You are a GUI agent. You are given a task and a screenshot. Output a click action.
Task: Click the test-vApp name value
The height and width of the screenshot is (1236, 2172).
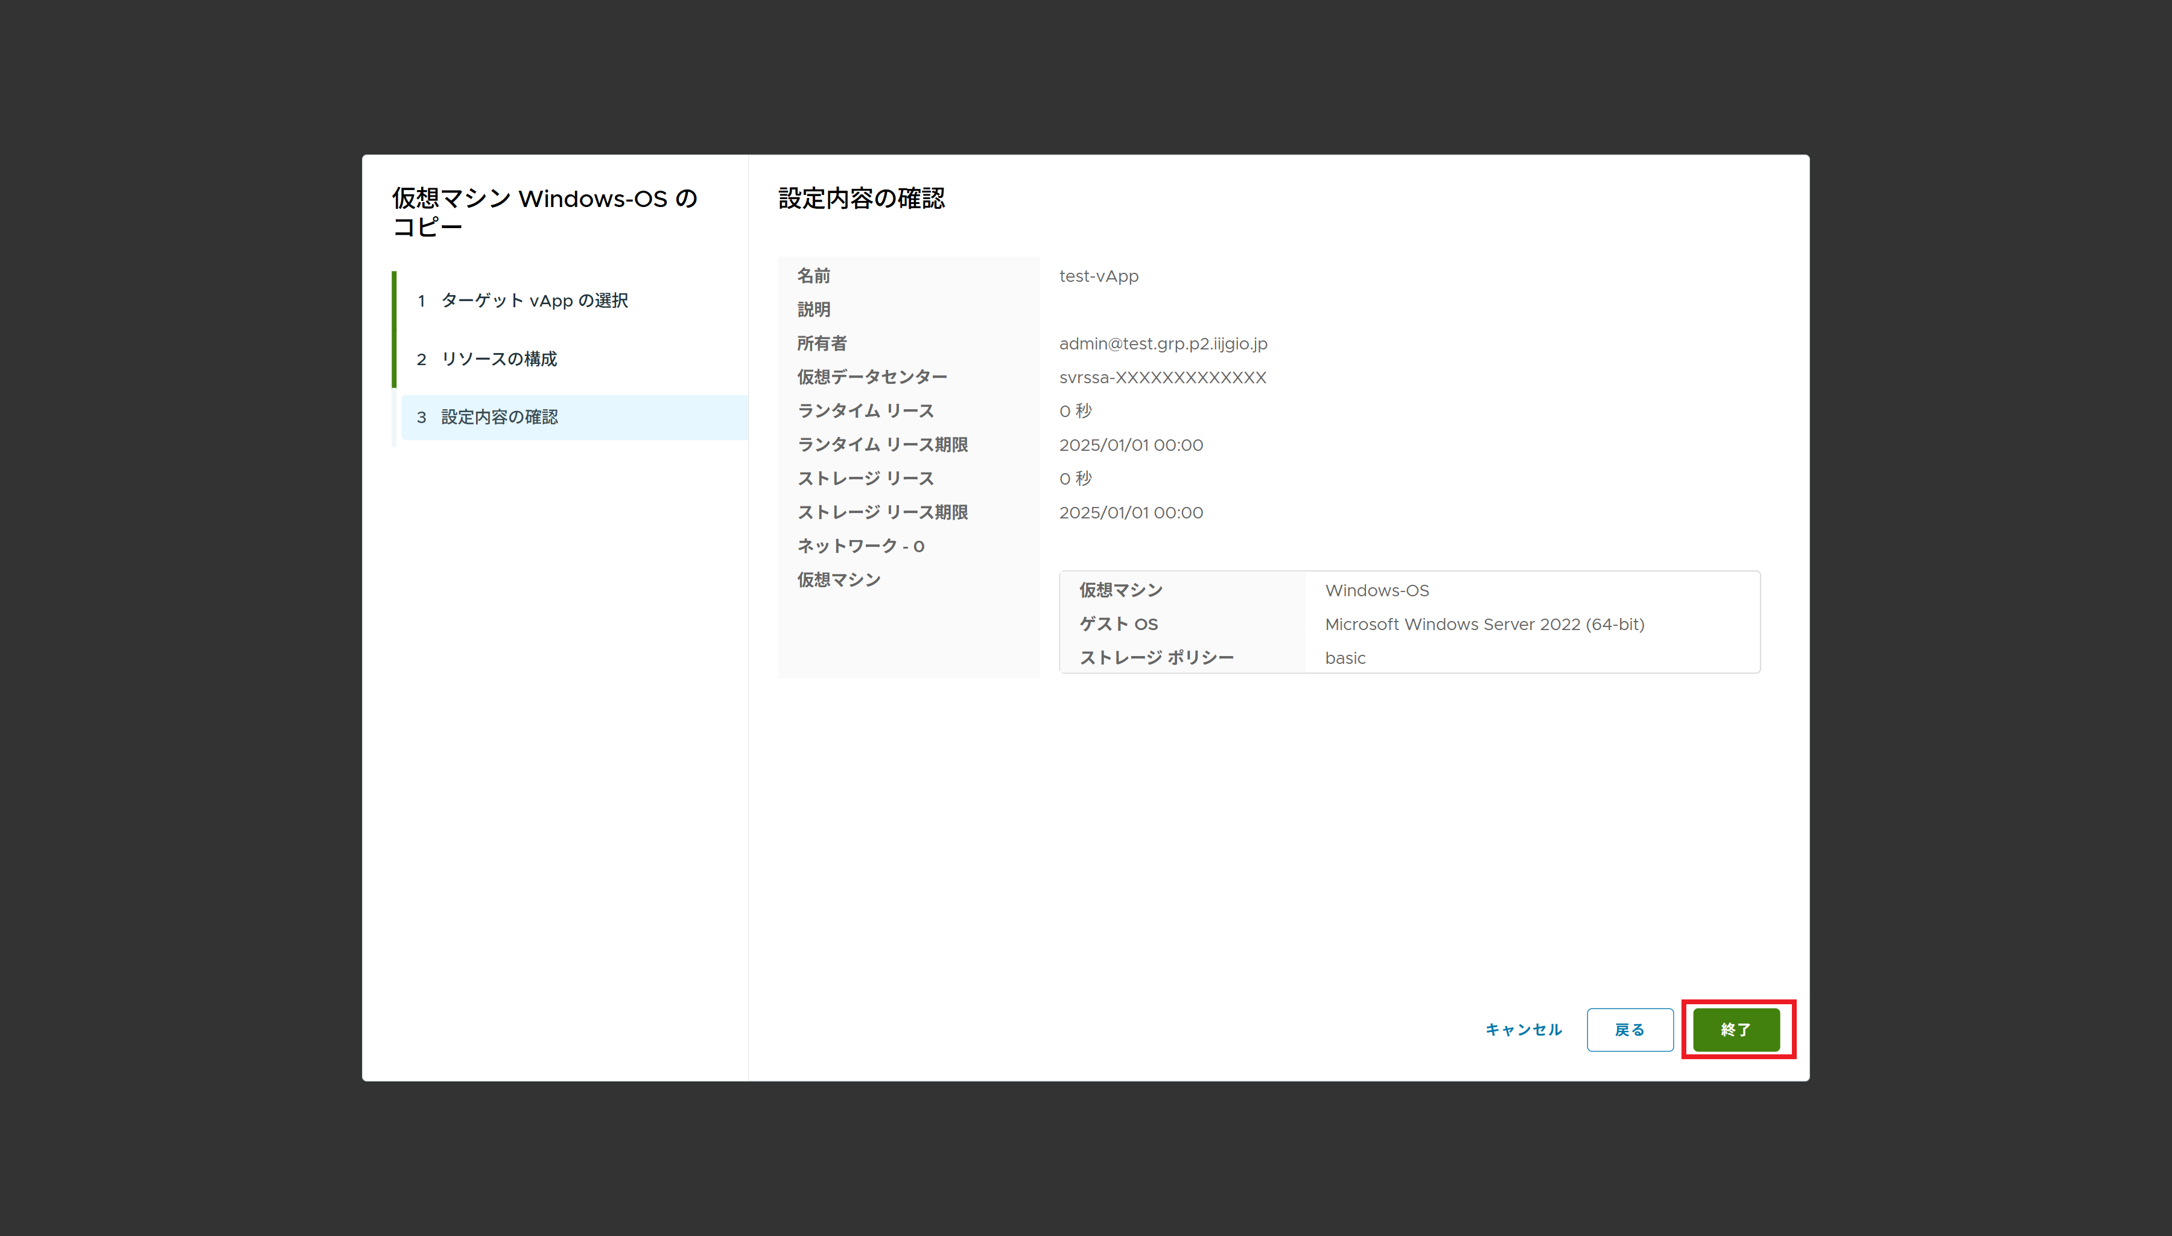1099,276
